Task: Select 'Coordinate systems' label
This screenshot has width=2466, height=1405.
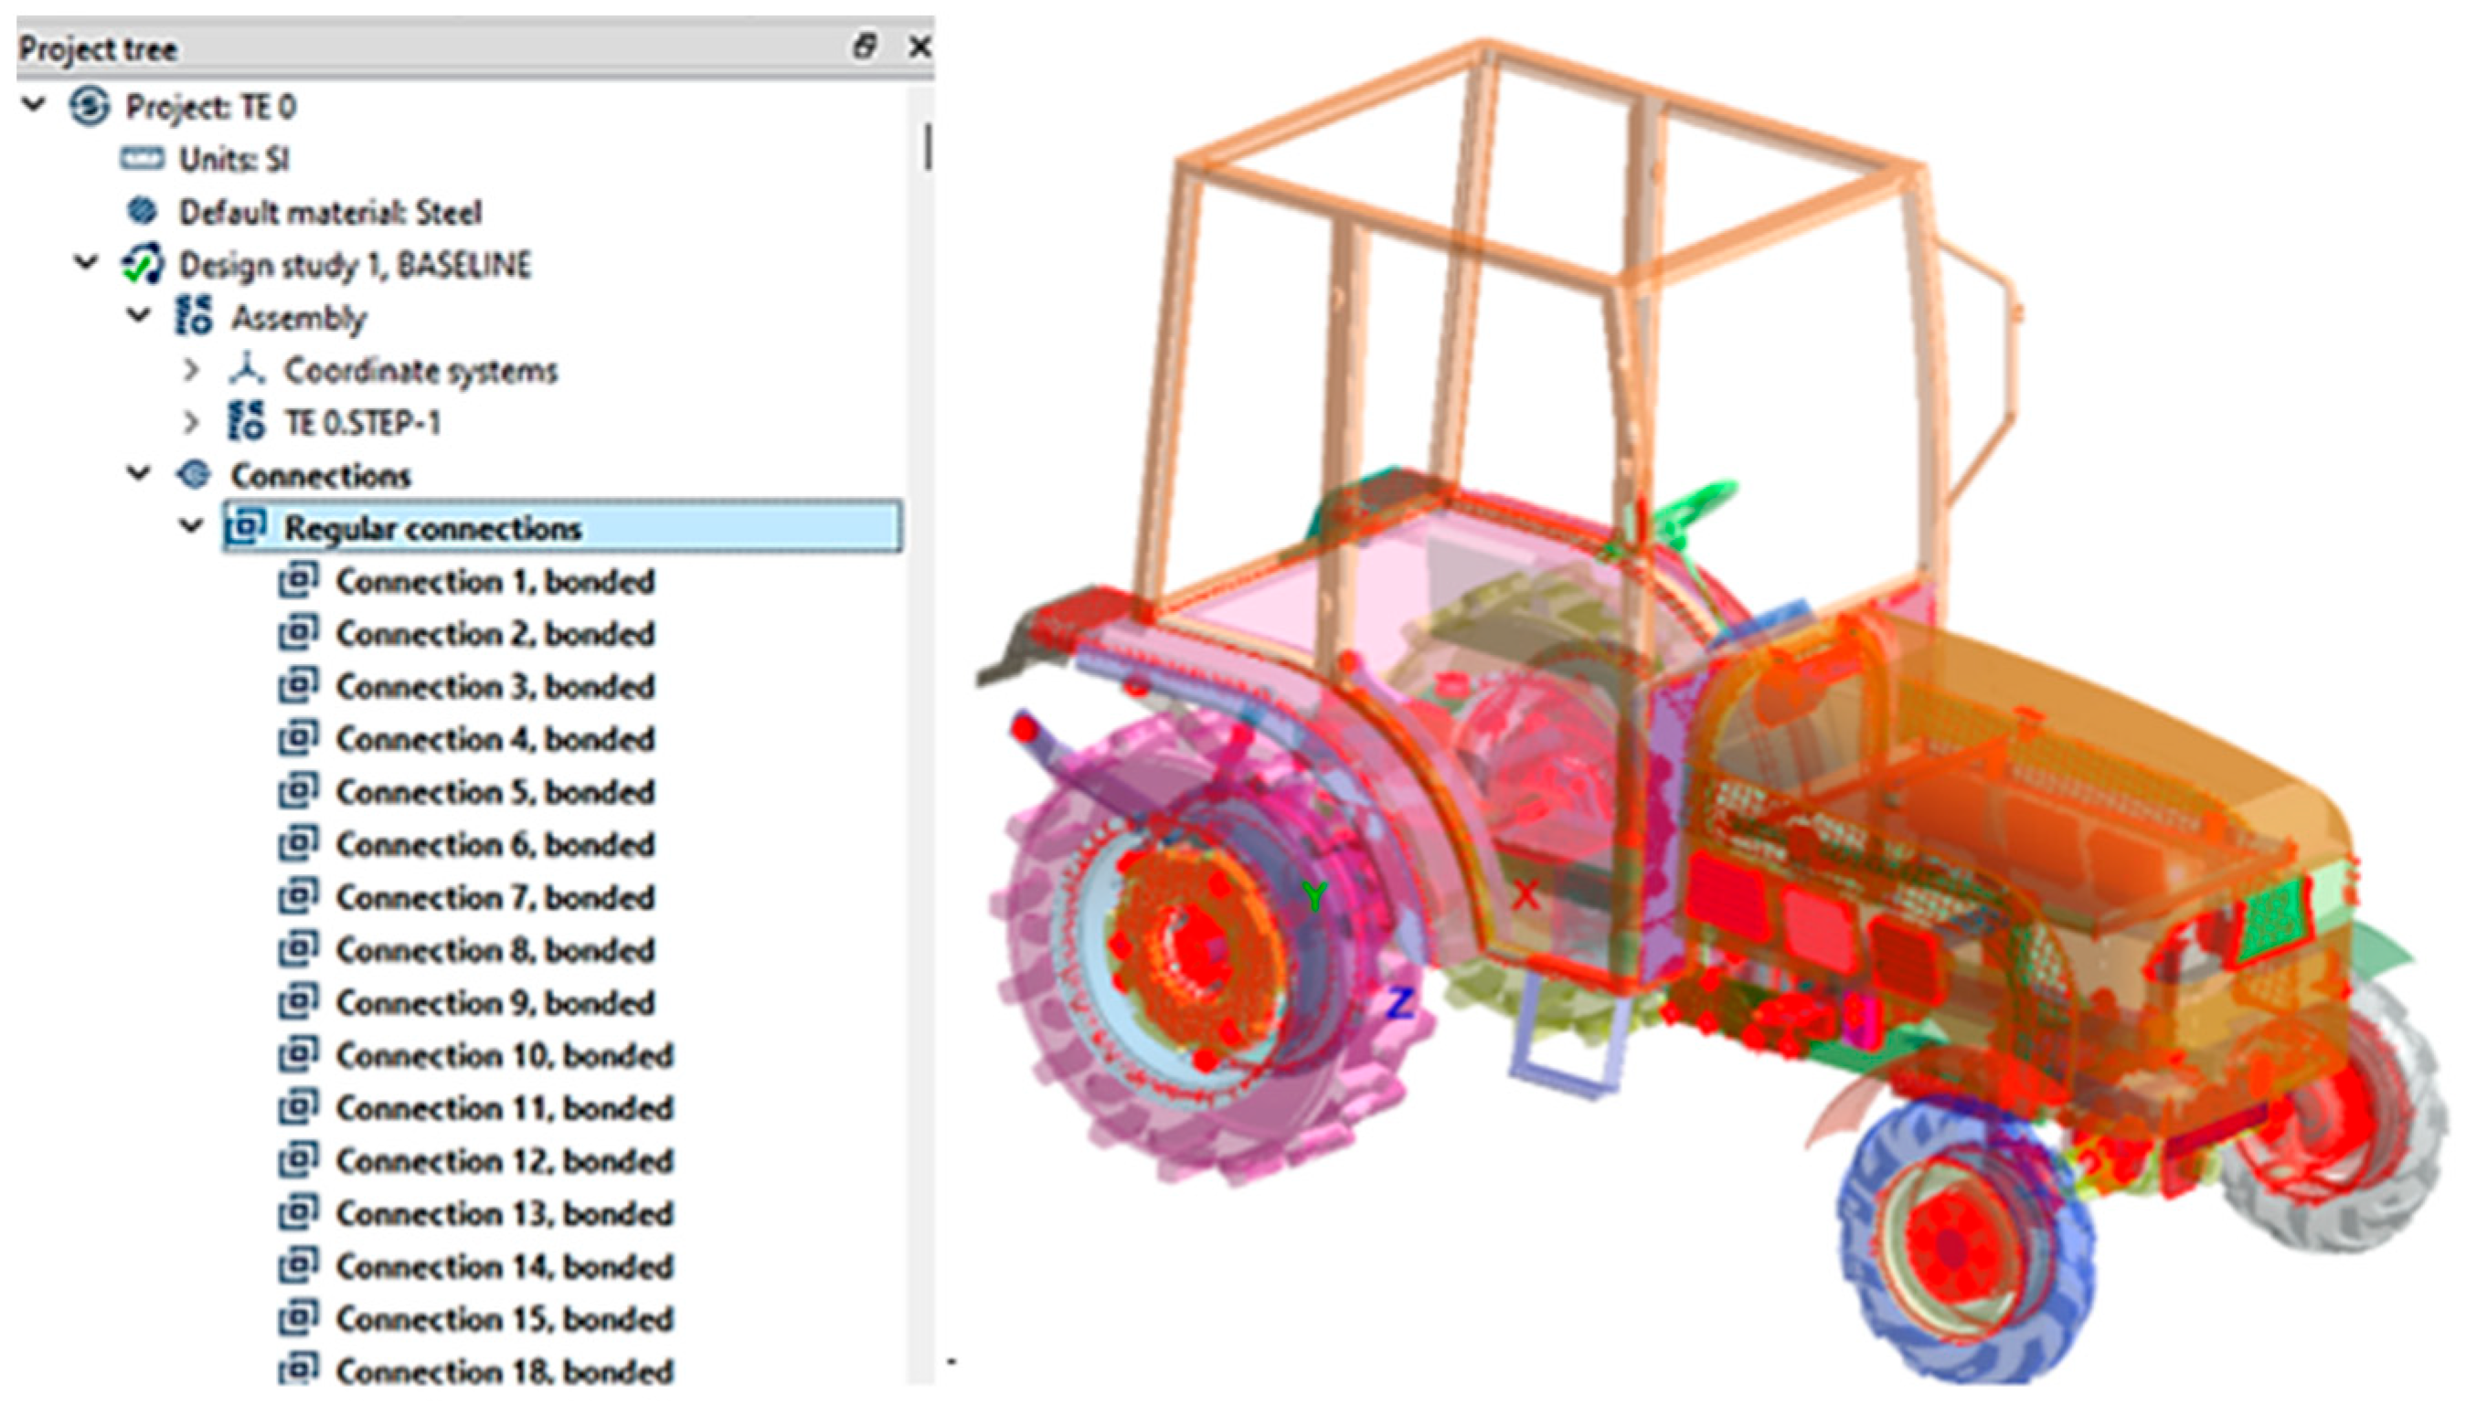Action: (x=420, y=371)
